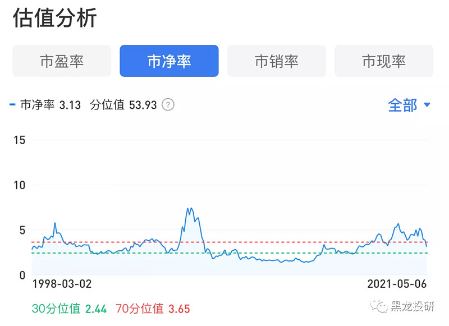The image size is (449, 326).
Task: Click the 15 y-axis label
Action: coord(19,140)
